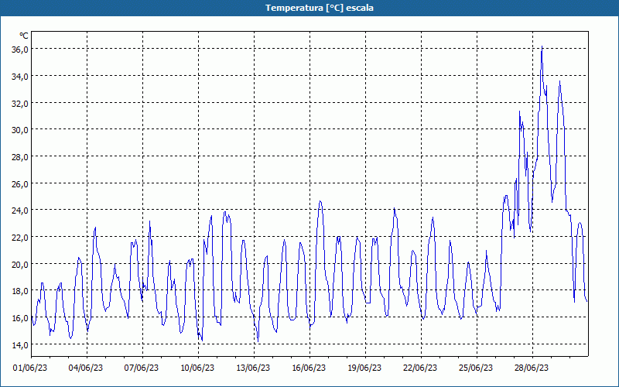Click the 20,0 y-axis value
619x387 pixels.
tap(20, 264)
